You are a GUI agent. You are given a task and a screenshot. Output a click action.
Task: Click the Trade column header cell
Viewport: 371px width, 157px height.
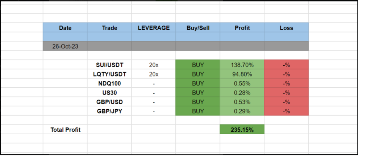point(109,28)
